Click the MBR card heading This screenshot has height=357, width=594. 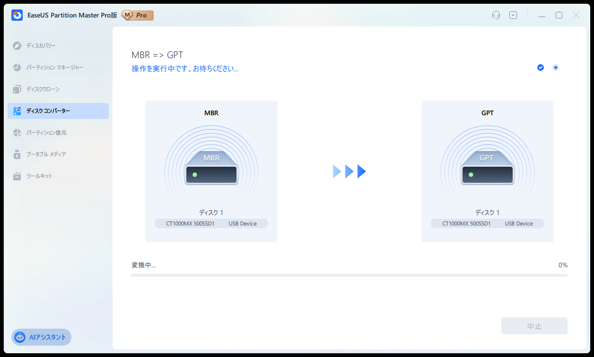click(211, 113)
